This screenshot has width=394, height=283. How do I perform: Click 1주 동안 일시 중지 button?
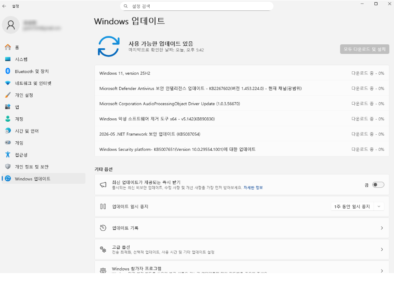[x=352, y=206]
